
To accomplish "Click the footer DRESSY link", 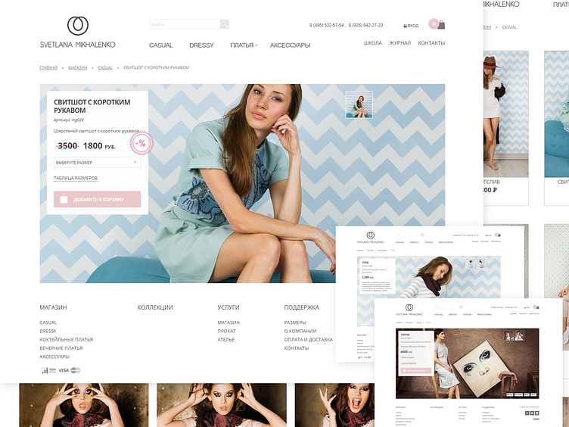I will pos(48,331).
